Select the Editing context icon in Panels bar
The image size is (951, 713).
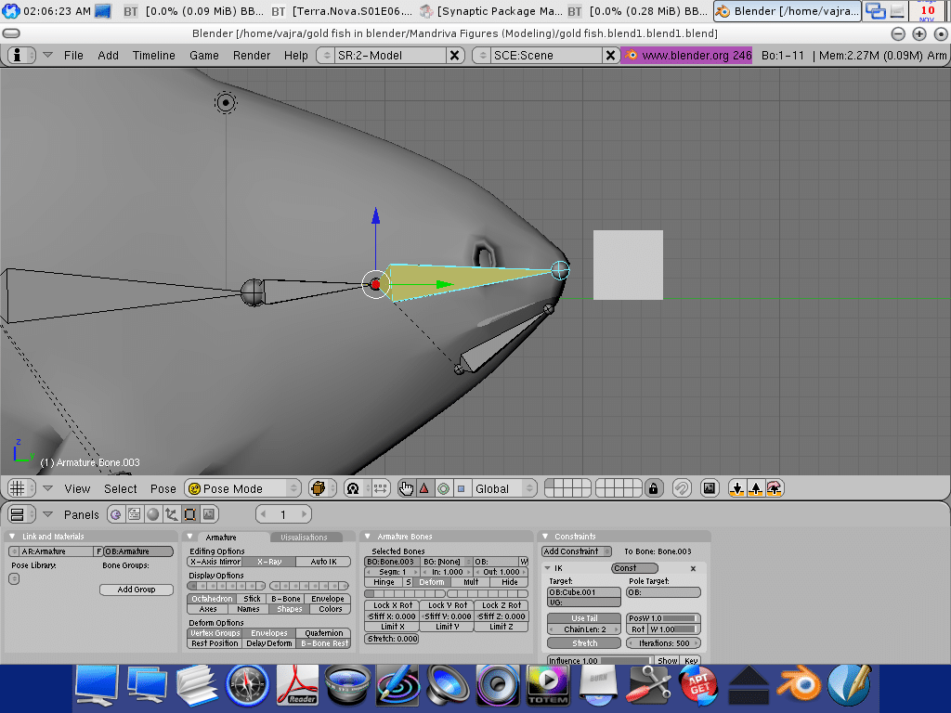(189, 514)
